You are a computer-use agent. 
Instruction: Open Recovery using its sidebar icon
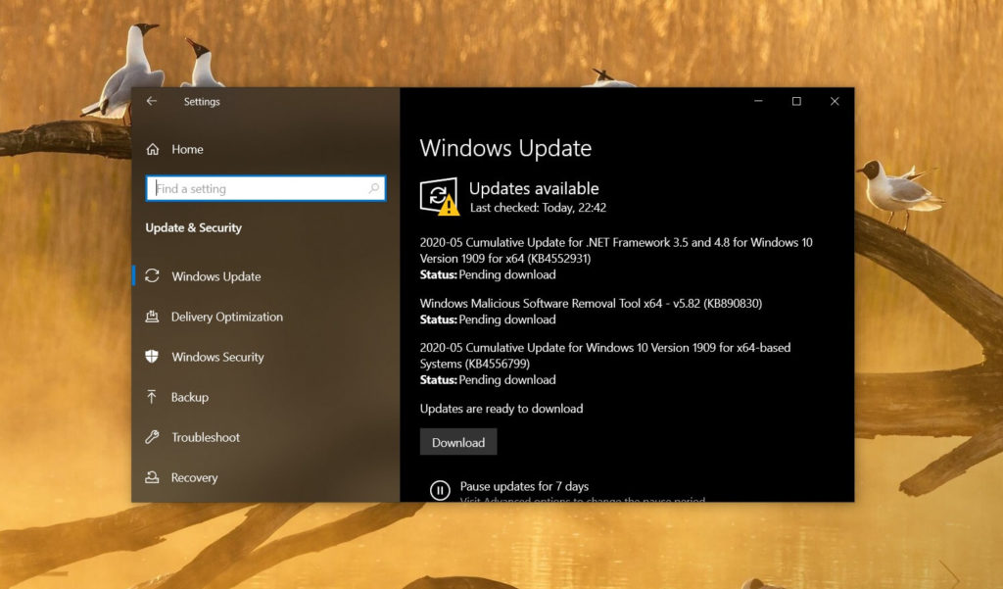pos(152,477)
